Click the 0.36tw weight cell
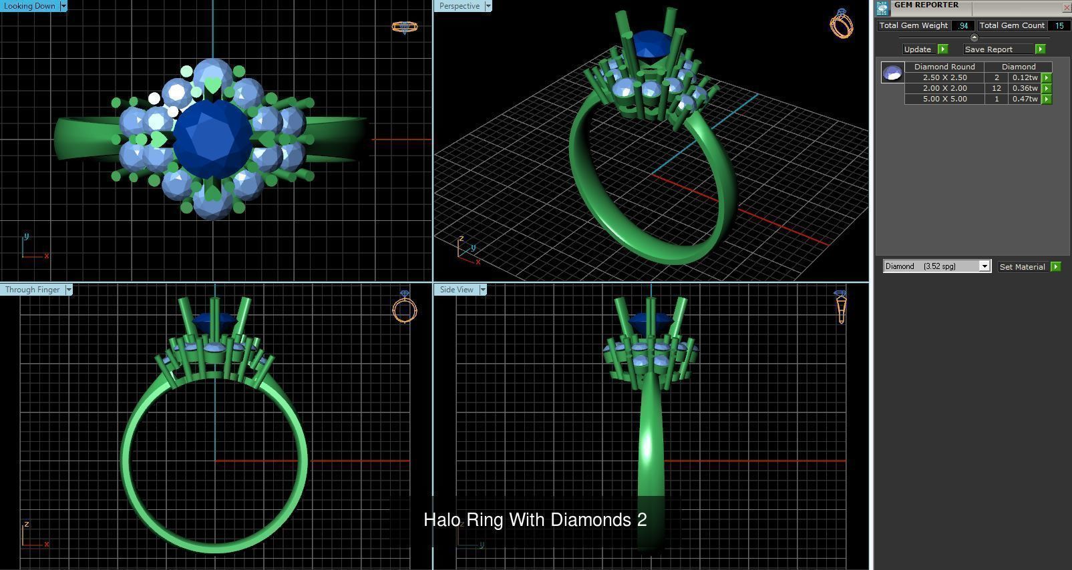 pyautogui.click(x=1025, y=88)
